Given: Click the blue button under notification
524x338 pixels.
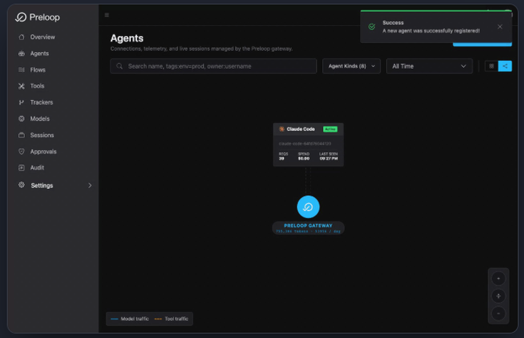Looking at the screenshot, I should 482,44.
